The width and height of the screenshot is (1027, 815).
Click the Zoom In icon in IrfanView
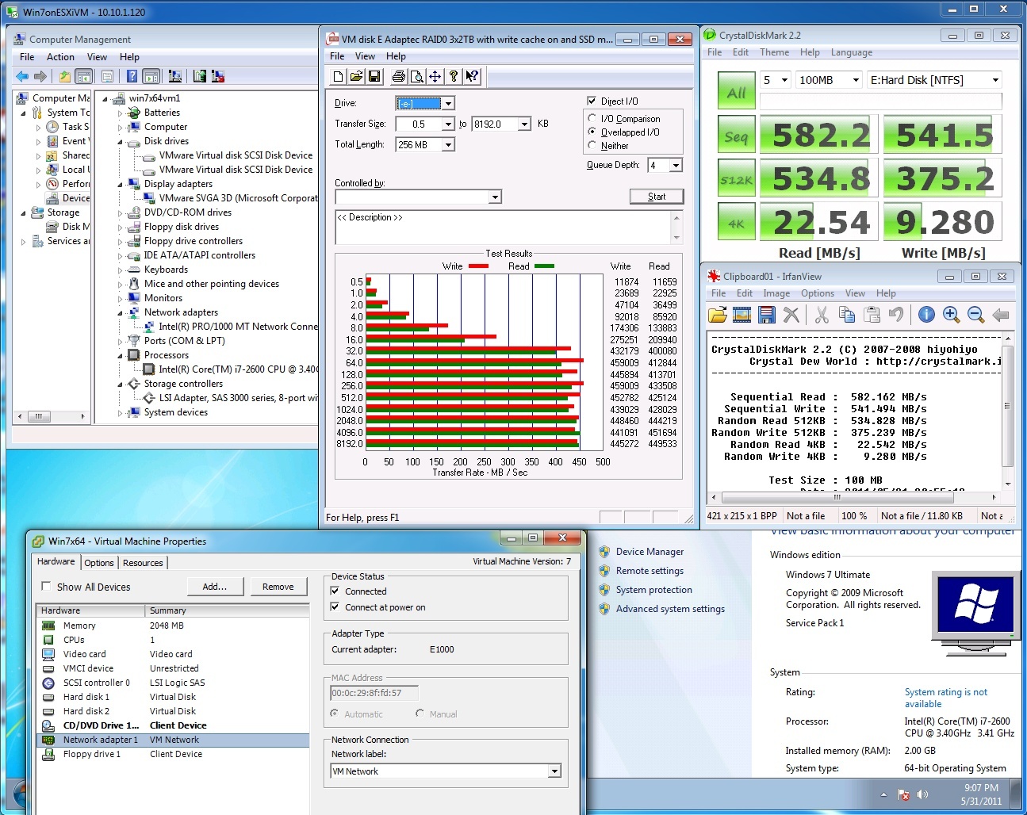point(951,315)
